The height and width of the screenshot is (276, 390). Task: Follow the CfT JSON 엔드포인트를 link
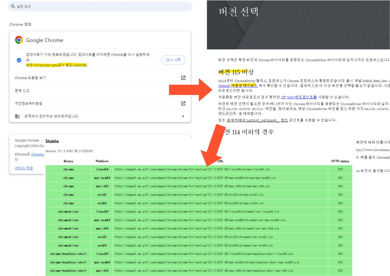(299, 97)
